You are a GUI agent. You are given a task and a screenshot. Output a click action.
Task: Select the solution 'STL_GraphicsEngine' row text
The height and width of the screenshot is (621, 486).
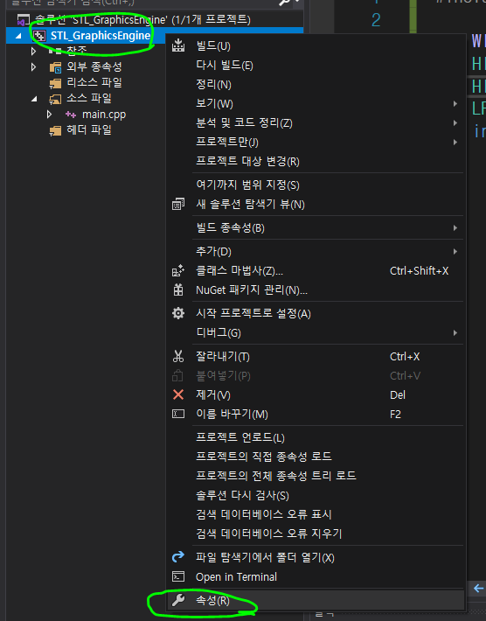142,19
